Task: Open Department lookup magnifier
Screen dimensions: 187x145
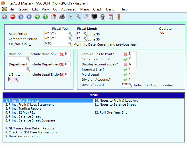Action: click(28, 69)
